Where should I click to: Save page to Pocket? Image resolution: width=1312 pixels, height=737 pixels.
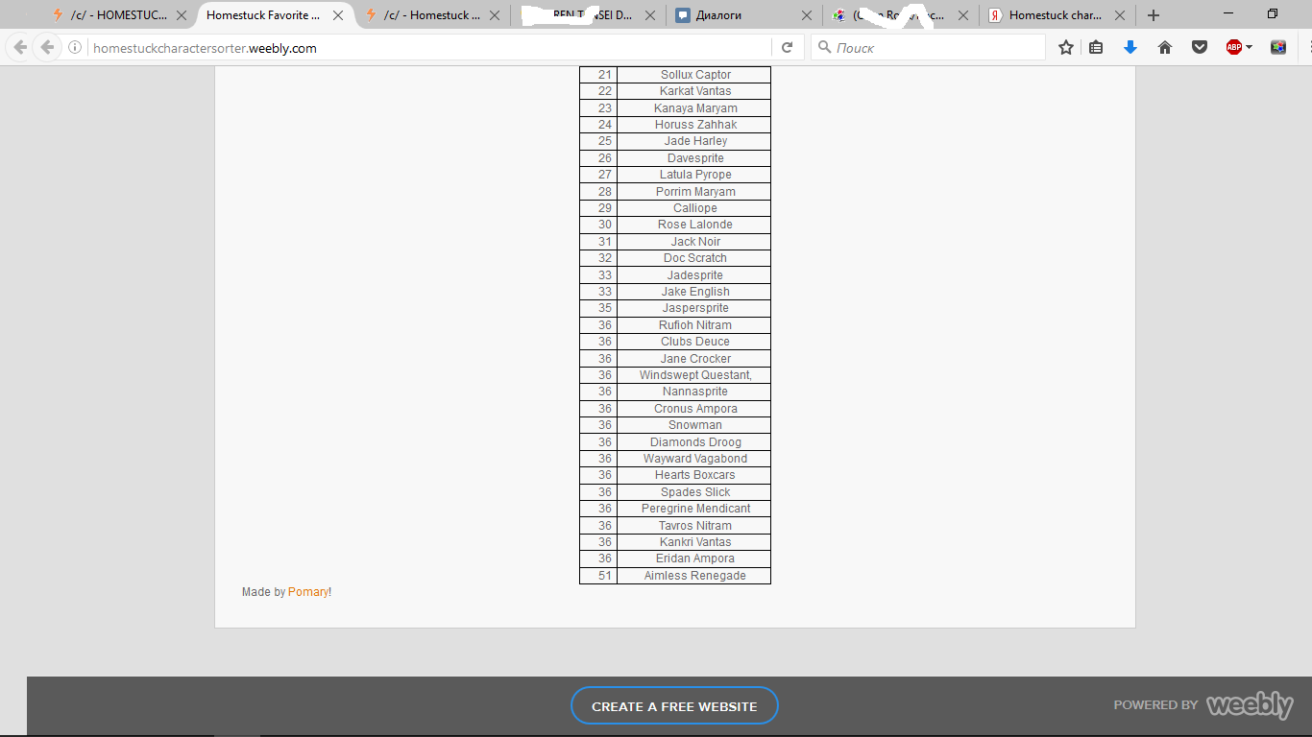(1200, 47)
